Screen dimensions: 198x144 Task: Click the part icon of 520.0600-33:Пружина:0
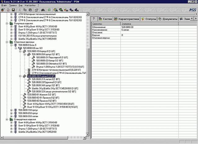click(29, 82)
